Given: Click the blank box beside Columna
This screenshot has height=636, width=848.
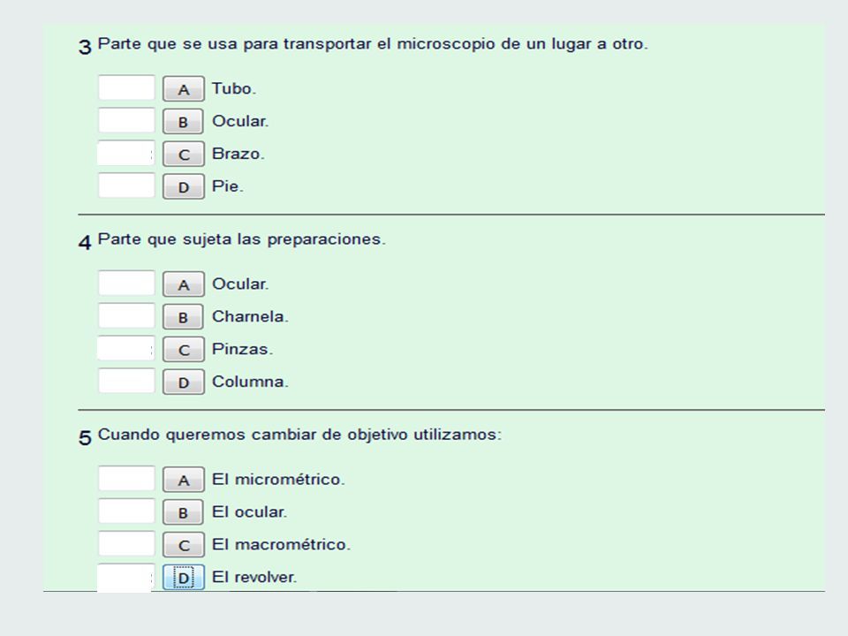Looking at the screenshot, I should point(126,381).
